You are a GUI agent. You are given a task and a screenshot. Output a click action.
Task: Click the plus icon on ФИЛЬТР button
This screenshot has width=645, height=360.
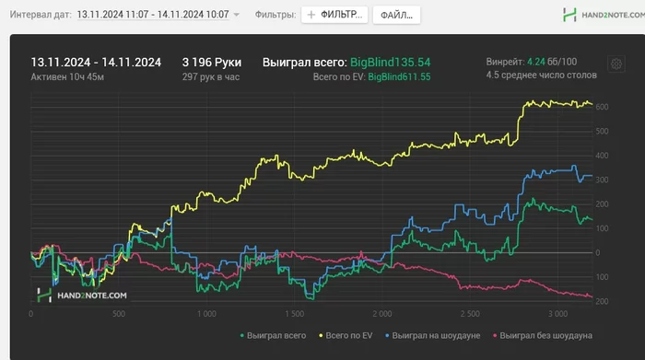[311, 15]
